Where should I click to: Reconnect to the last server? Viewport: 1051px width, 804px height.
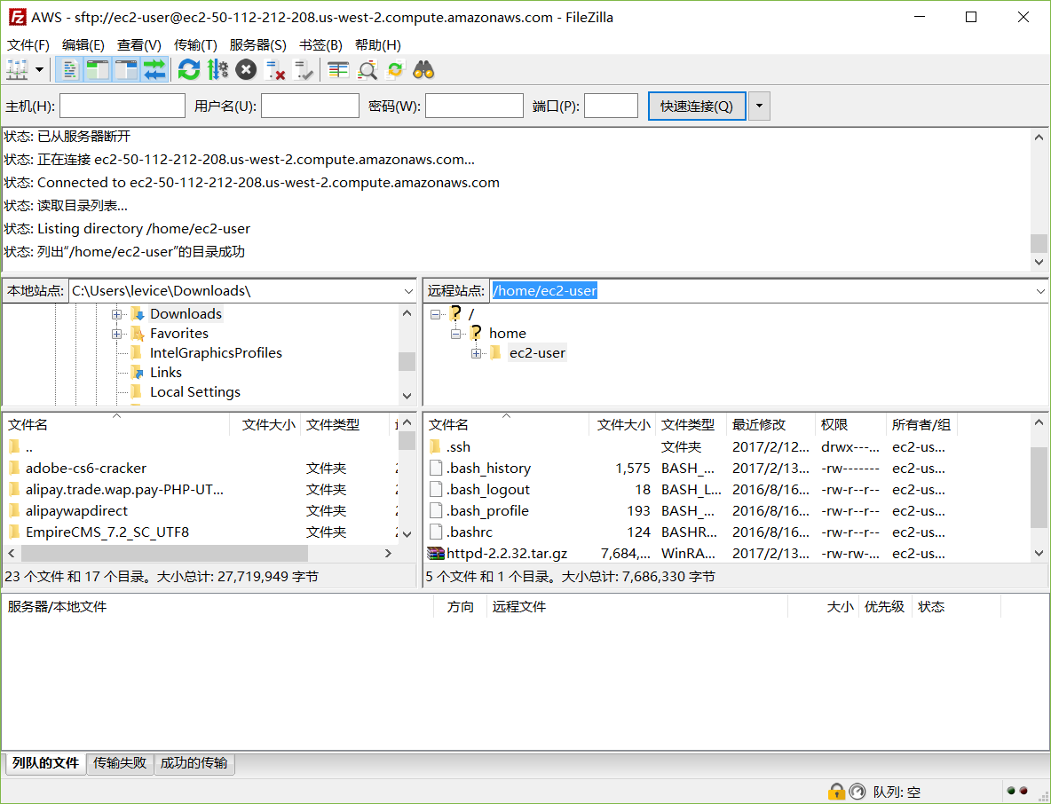tap(304, 70)
